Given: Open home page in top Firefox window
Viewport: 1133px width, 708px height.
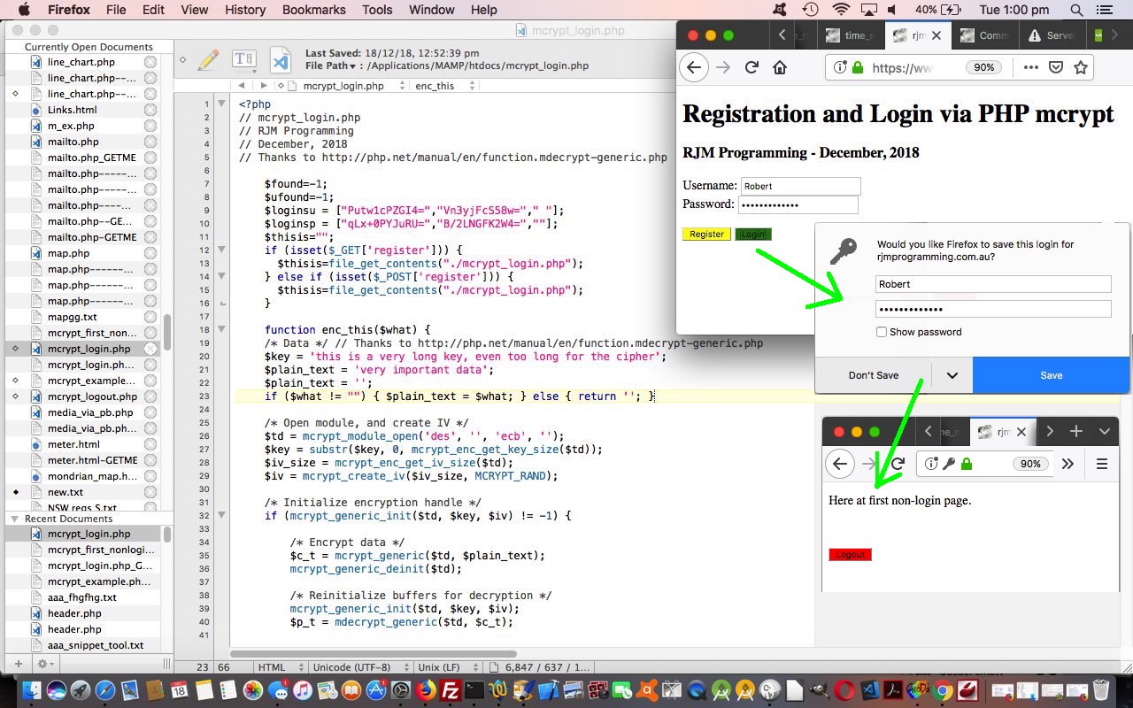Looking at the screenshot, I should (780, 68).
